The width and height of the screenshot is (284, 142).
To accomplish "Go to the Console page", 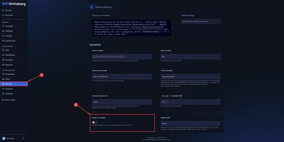I will (9, 26).
